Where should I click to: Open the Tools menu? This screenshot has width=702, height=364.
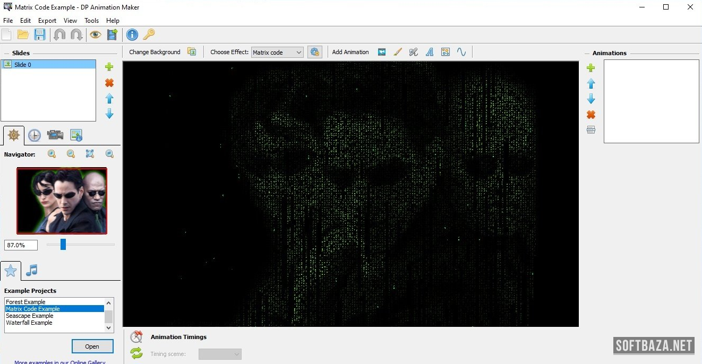[x=91, y=21]
